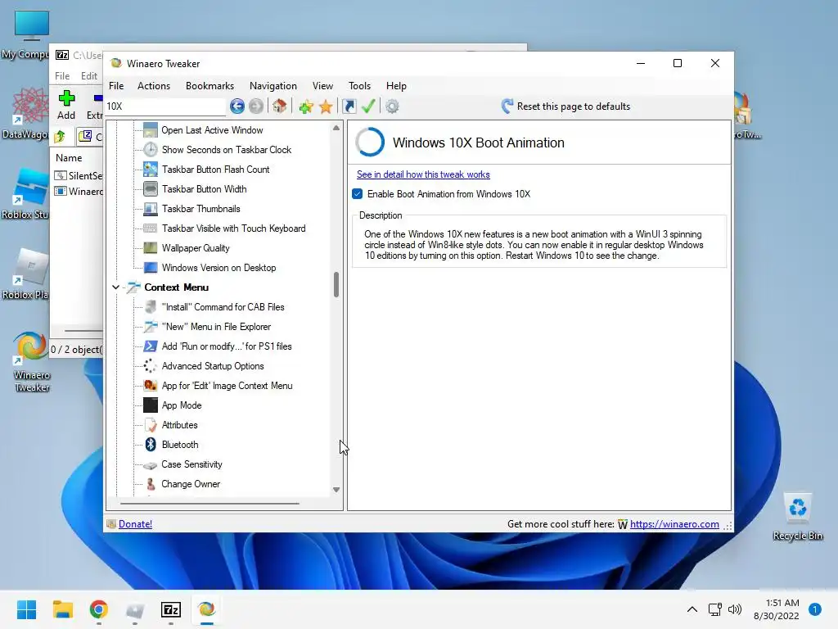Select "New" Menu in File Explorer
Screen dimensions: 838x629
(216, 327)
